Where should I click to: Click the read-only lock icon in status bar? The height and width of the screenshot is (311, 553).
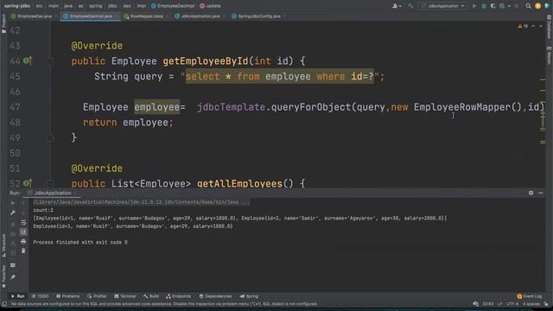546,304
